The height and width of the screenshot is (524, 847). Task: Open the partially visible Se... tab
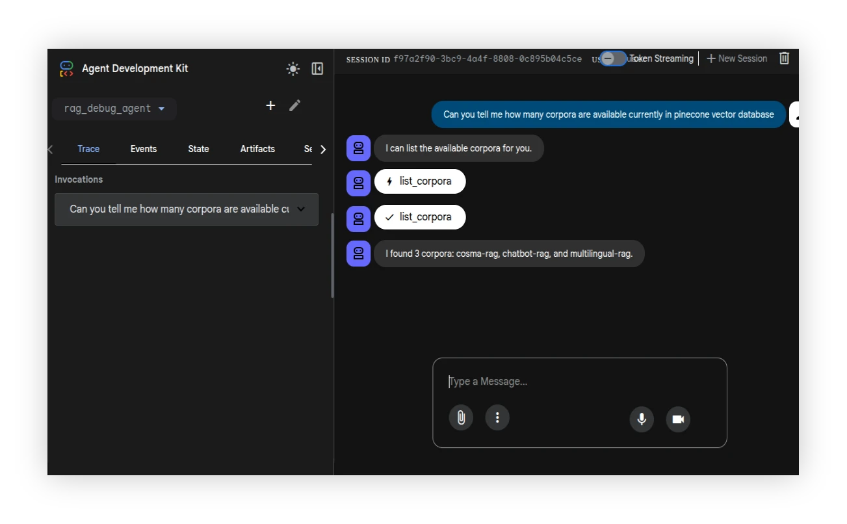[308, 149]
